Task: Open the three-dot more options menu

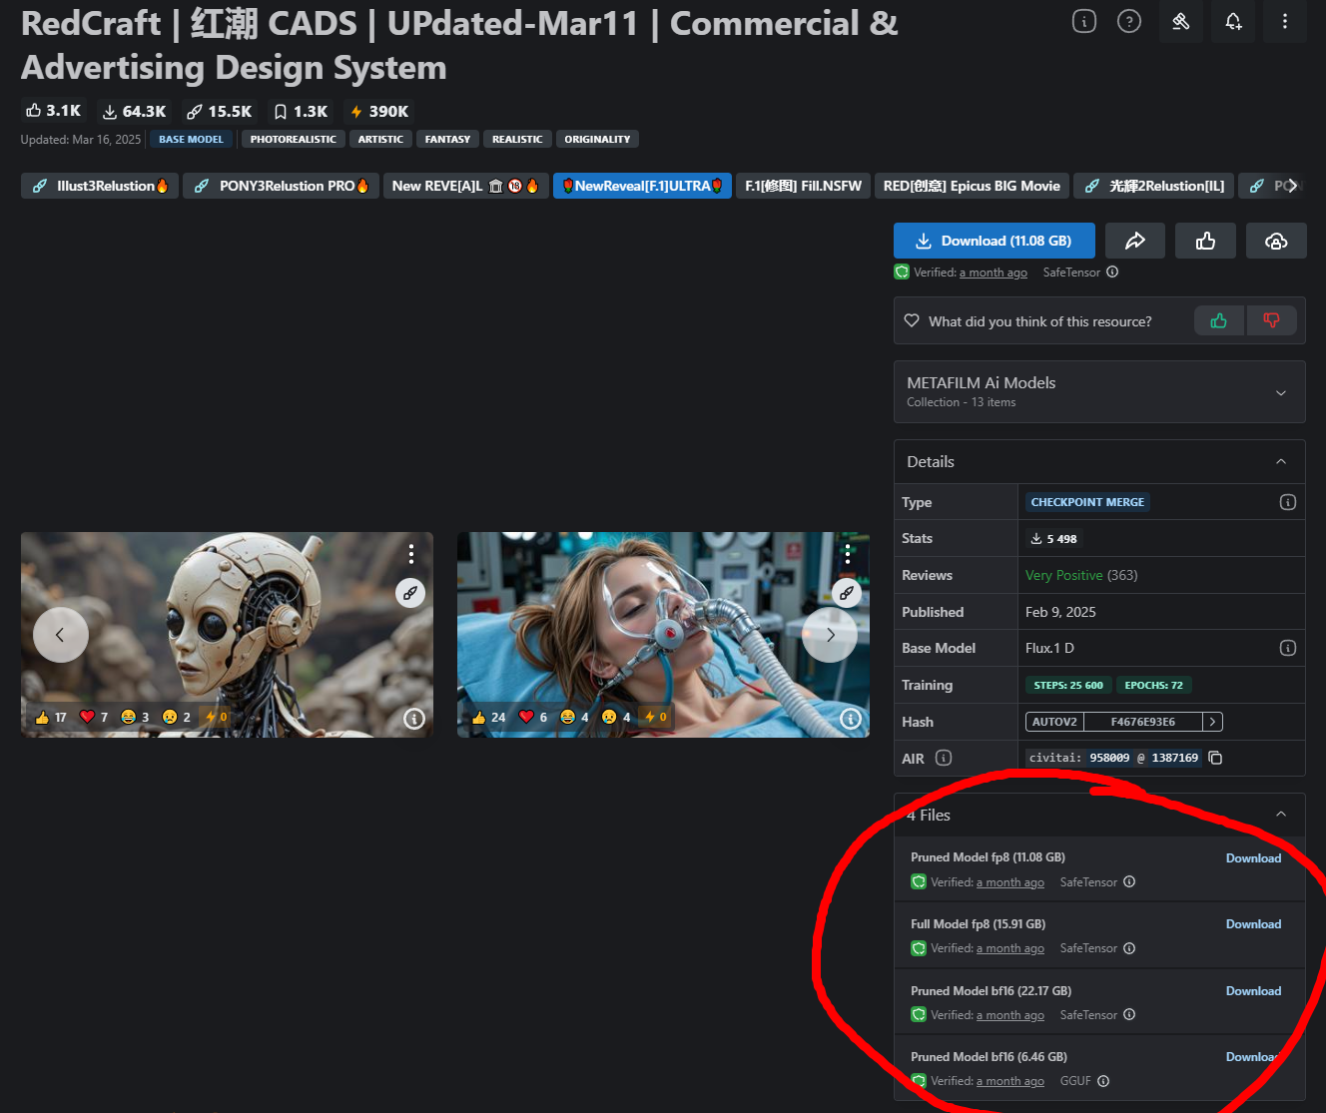Action: pyautogui.click(x=1285, y=21)
